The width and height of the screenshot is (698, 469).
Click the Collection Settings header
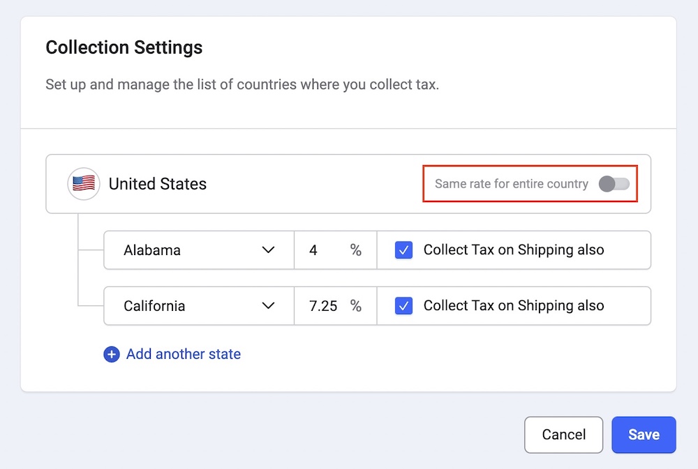pos(124,47)
